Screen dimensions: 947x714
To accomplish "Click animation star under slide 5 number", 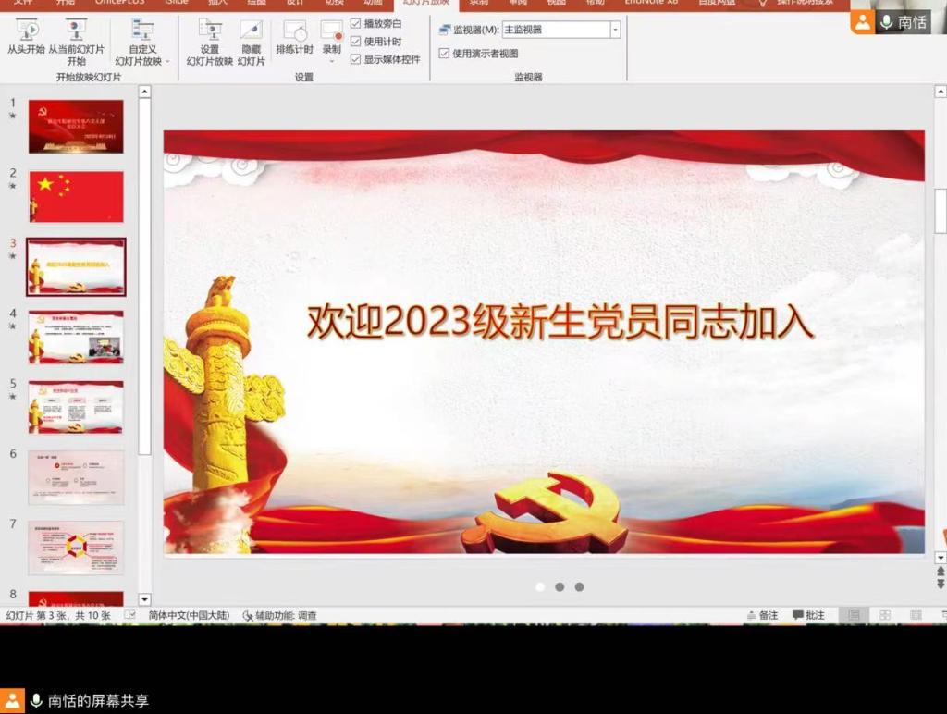I will [12, 396].
